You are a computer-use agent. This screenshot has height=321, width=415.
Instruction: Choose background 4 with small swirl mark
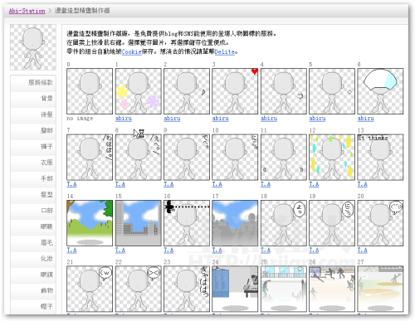click(x=284, y=91)
